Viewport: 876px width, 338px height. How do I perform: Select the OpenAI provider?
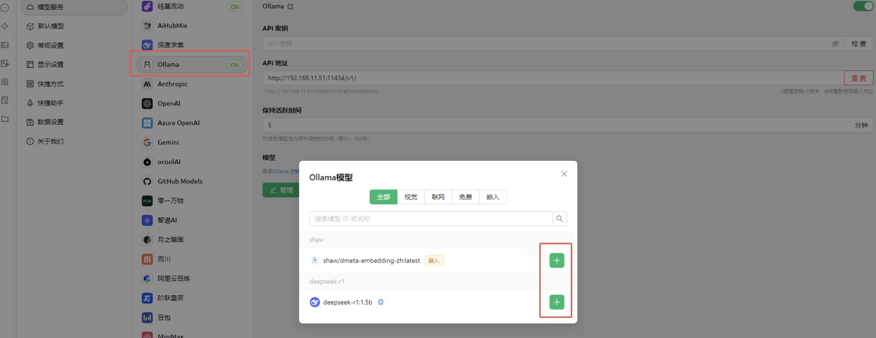pos(192,104)
